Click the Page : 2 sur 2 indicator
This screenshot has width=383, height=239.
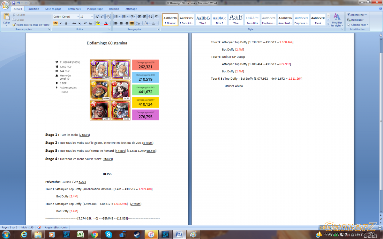click(x=9, y=228)
